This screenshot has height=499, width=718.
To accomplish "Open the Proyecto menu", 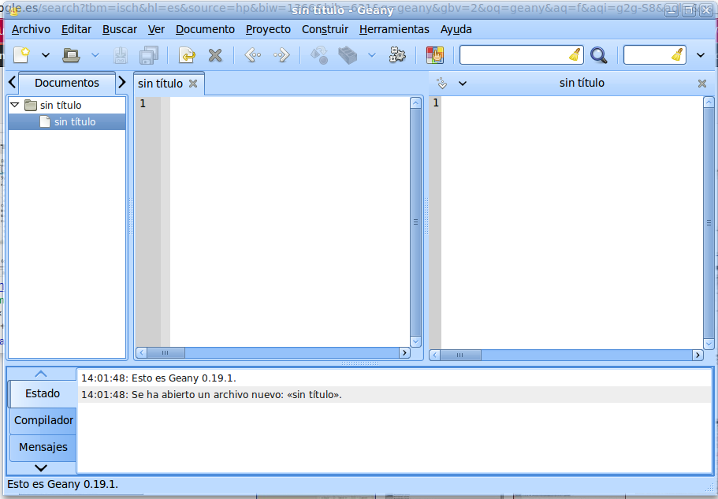I will (268, 29).
